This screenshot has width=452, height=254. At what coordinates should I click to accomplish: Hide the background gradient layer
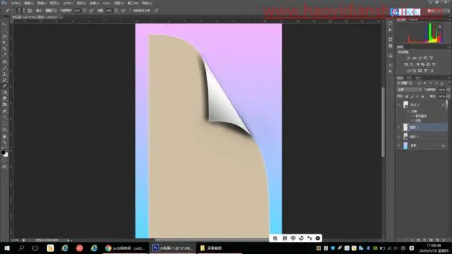click(x=399, y=146)
